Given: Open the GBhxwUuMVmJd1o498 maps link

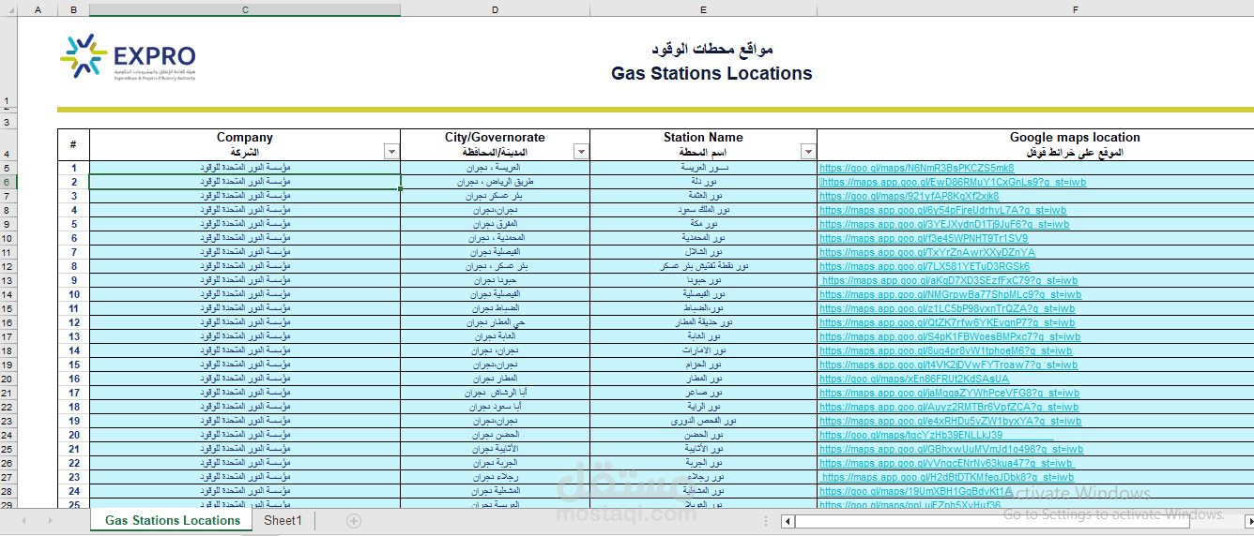Looking at the screenshot, I should (x=951, y=449).
